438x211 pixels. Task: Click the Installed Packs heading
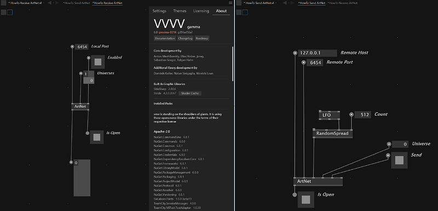pos(163,104)
